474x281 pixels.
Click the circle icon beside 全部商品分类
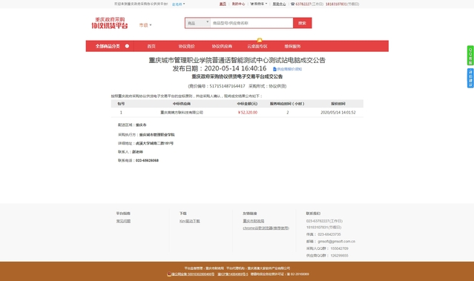tap(128, 46)
